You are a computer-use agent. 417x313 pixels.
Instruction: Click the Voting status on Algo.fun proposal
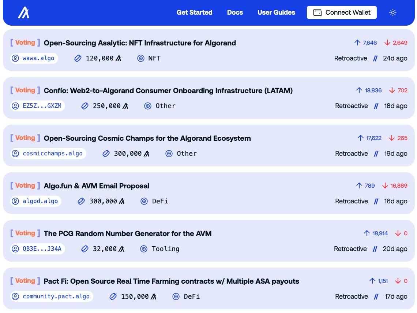point(25,186)
